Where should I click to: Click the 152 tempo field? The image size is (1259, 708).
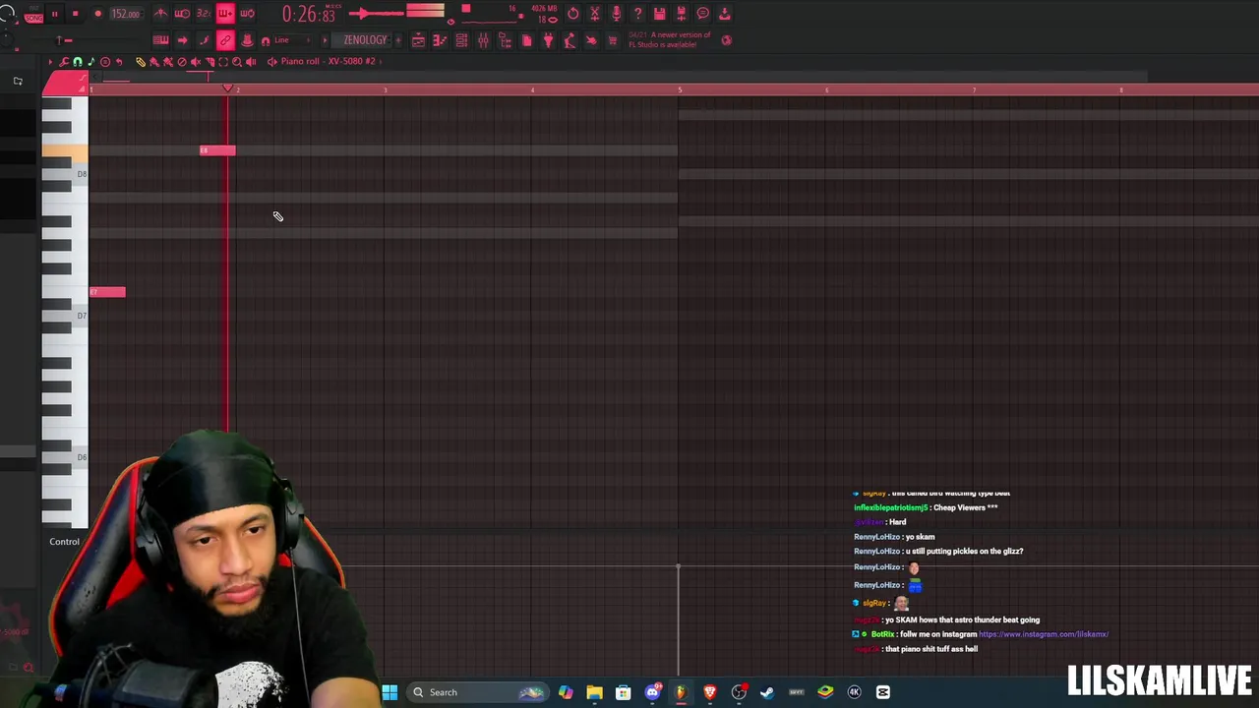point(126,14)
